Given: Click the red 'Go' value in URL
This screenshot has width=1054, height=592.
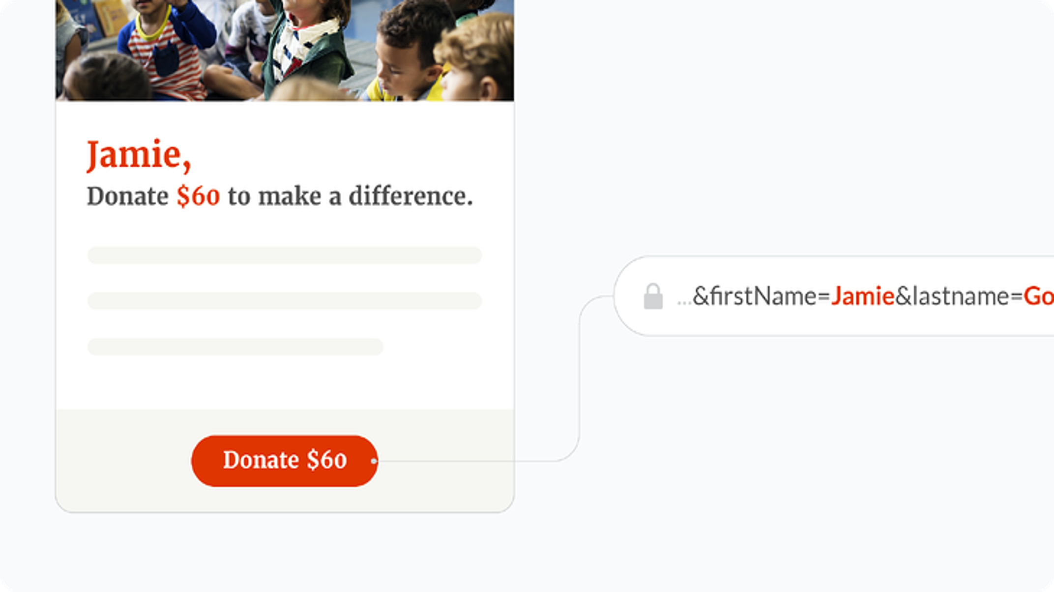Looking at the screenshot, I should tap(1038, 296).
